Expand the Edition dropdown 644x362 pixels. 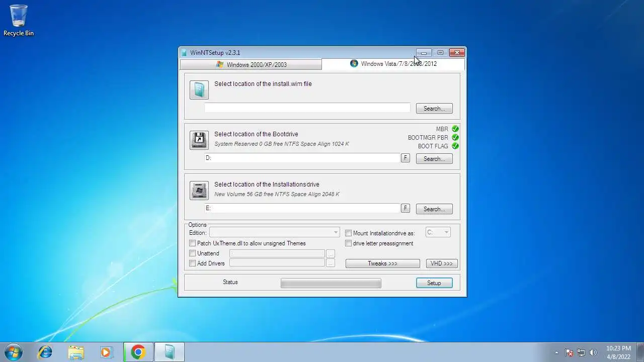tap(275, 232)
